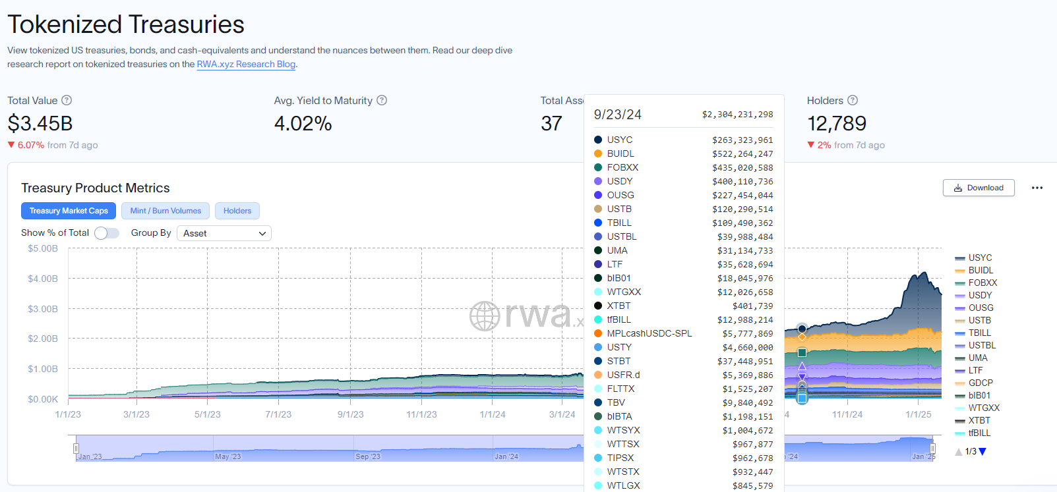Click the left handle of the date range slider
Viewport: 1057px width, 492px height.
pyautogui.click(x=76, y=449)
